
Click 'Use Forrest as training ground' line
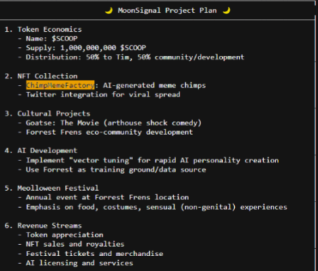coord(112,170)
